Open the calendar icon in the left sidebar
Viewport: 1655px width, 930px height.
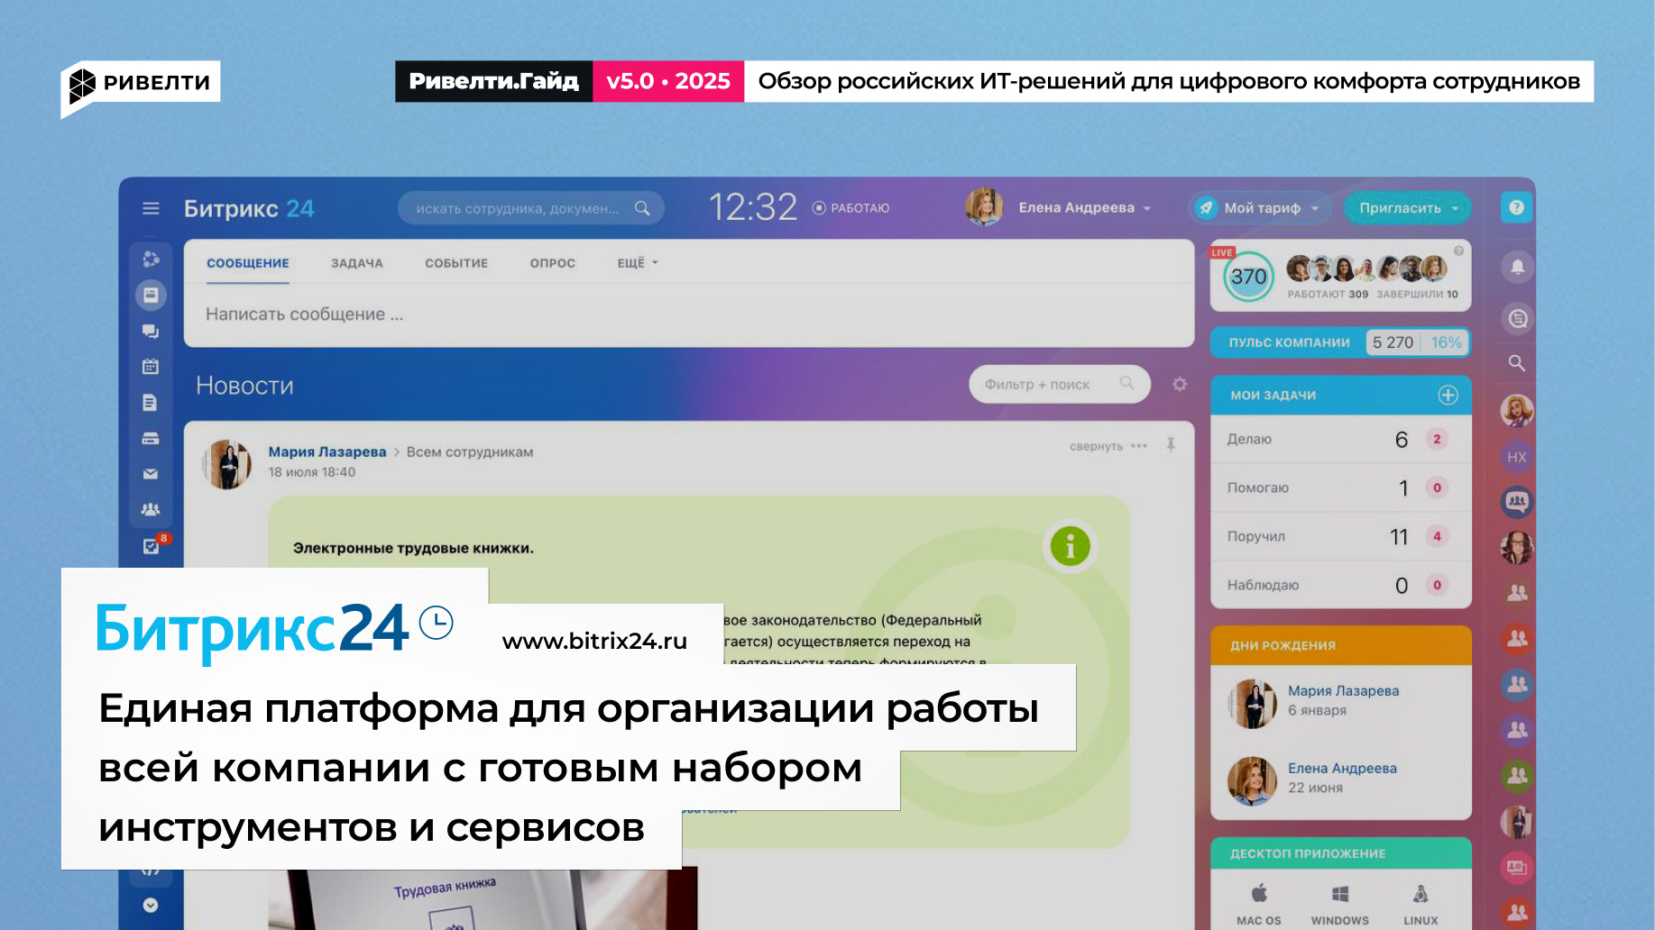coord(151,366)
